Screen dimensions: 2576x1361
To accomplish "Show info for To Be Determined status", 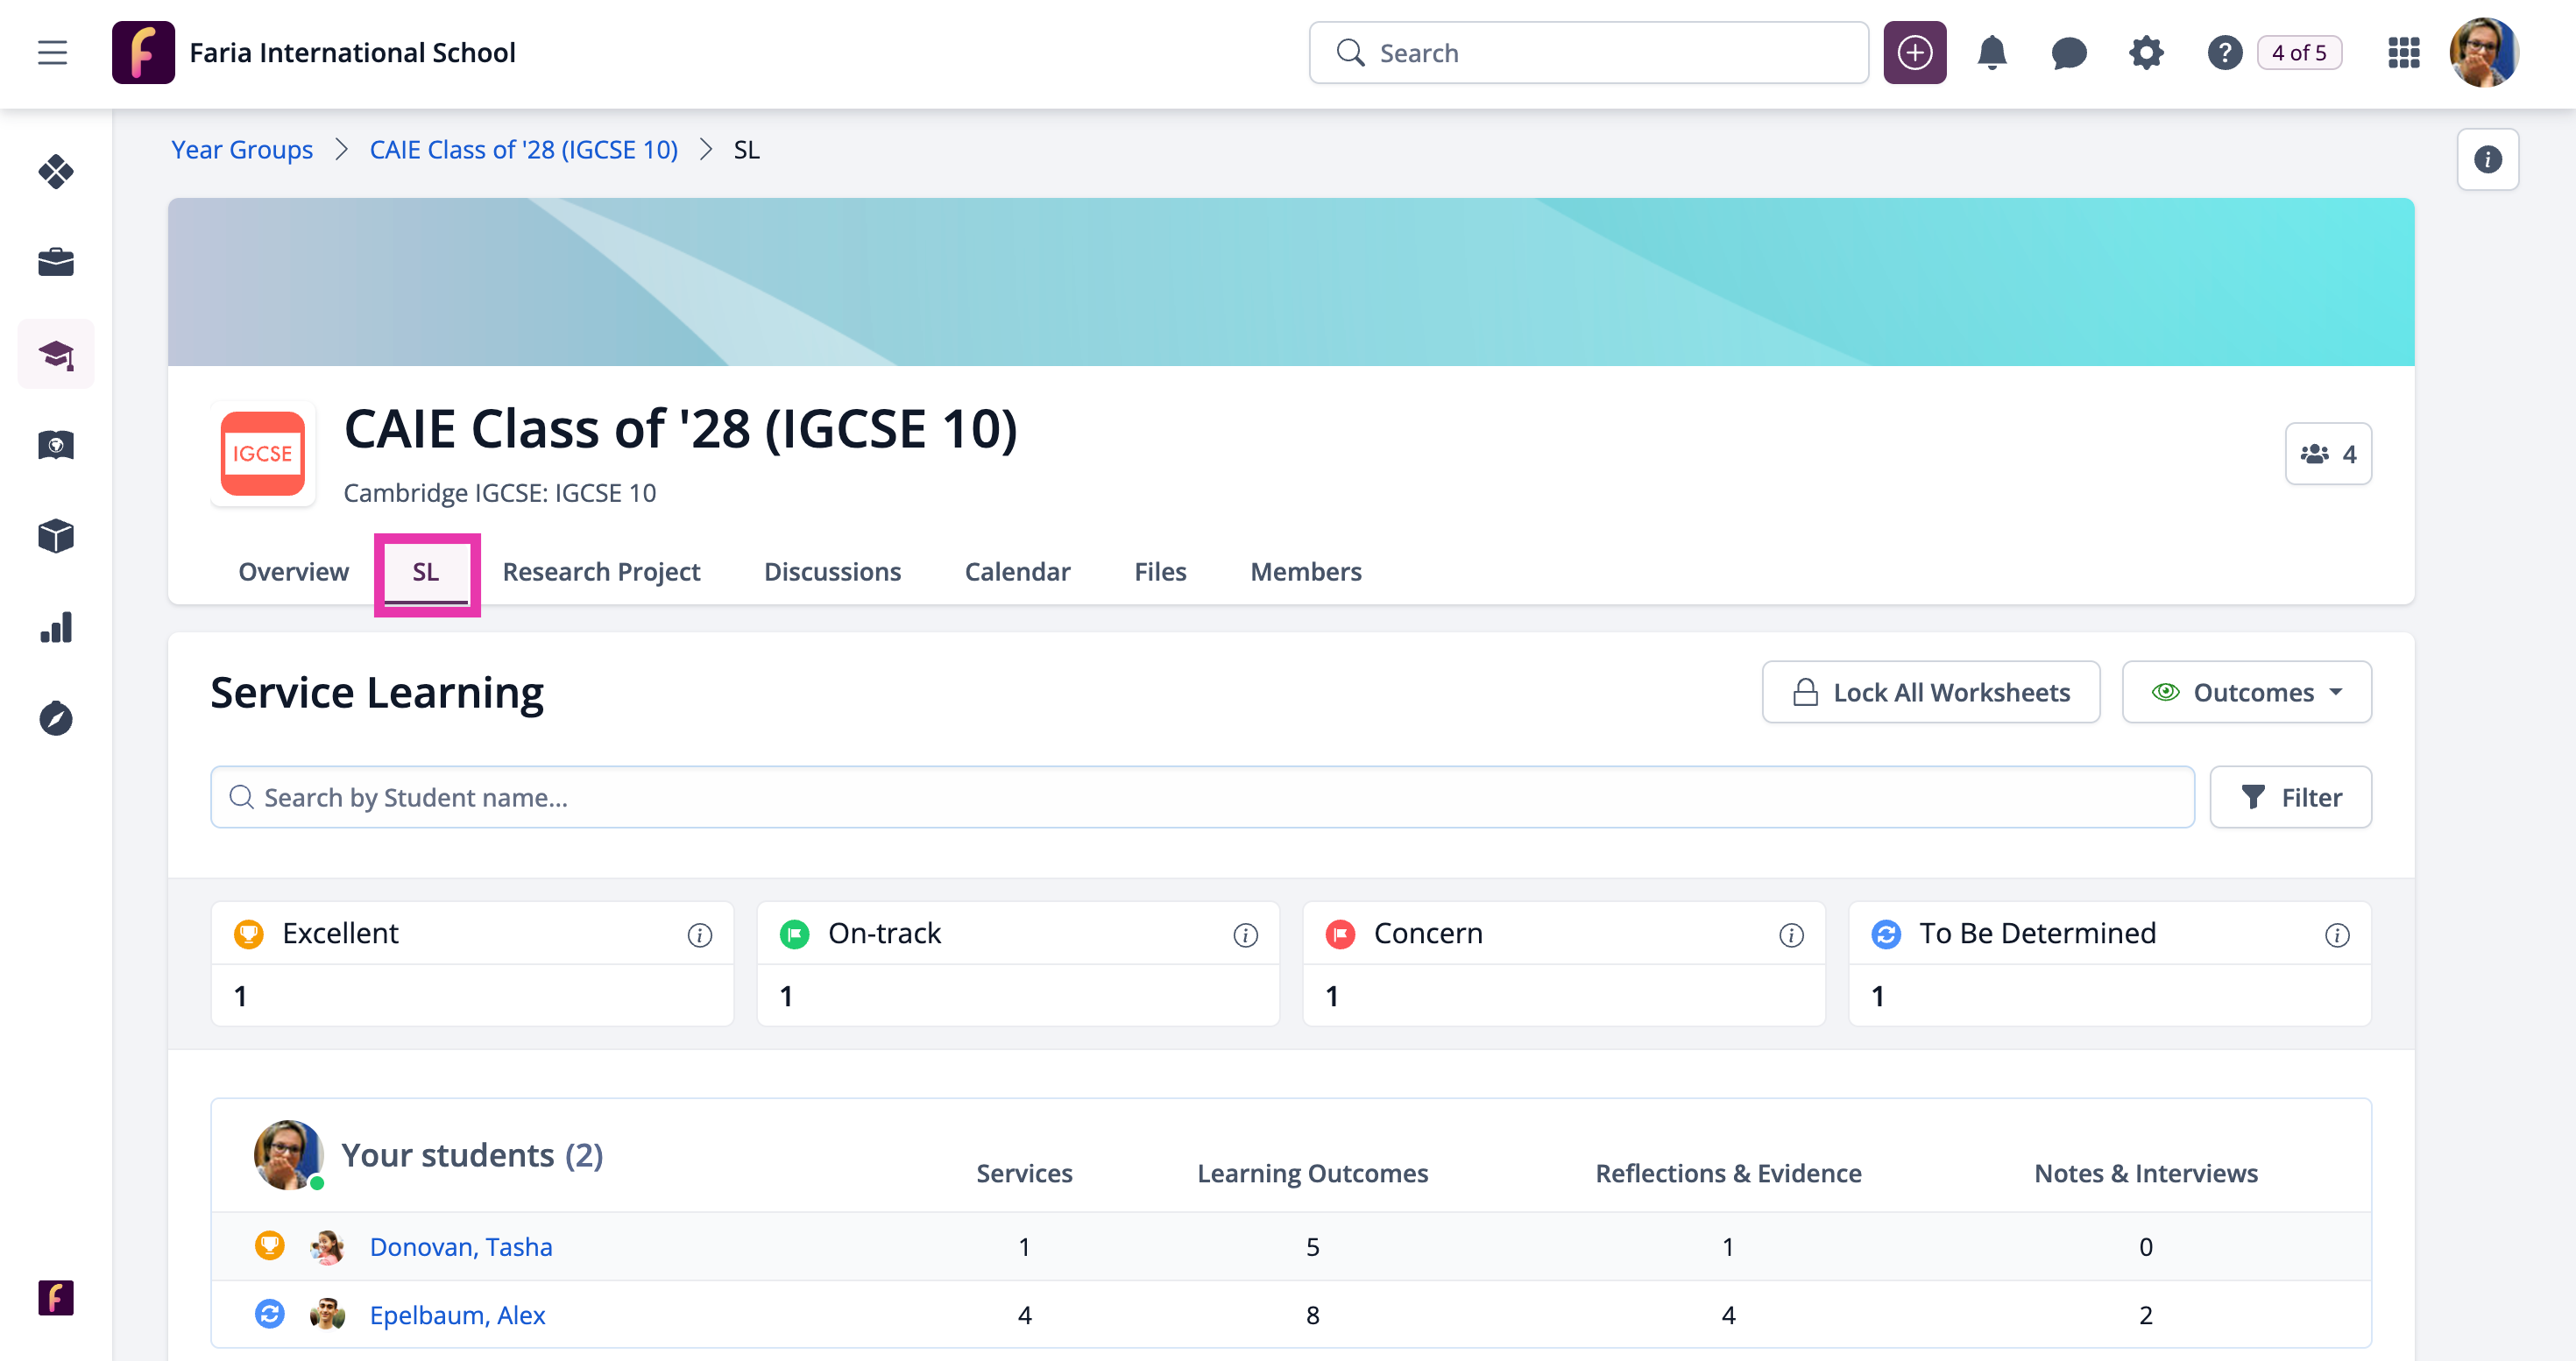I will point(2336,935).
